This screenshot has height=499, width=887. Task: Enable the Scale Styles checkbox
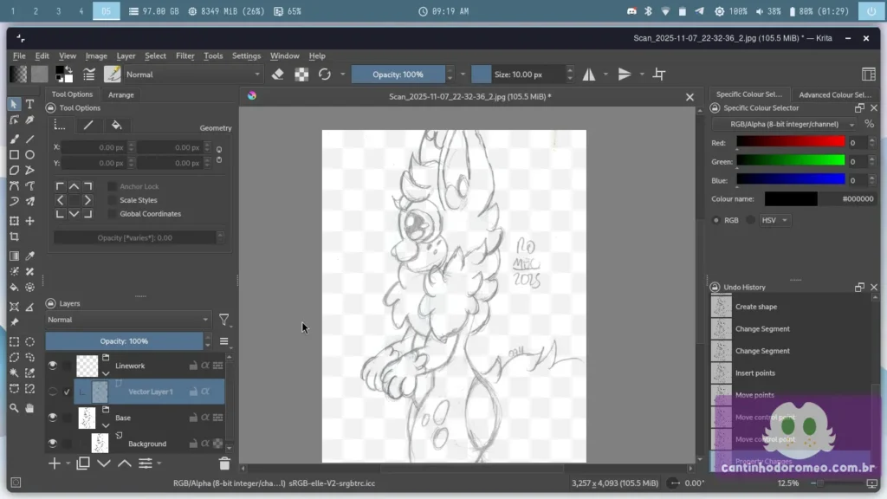[x=112, y=200]
